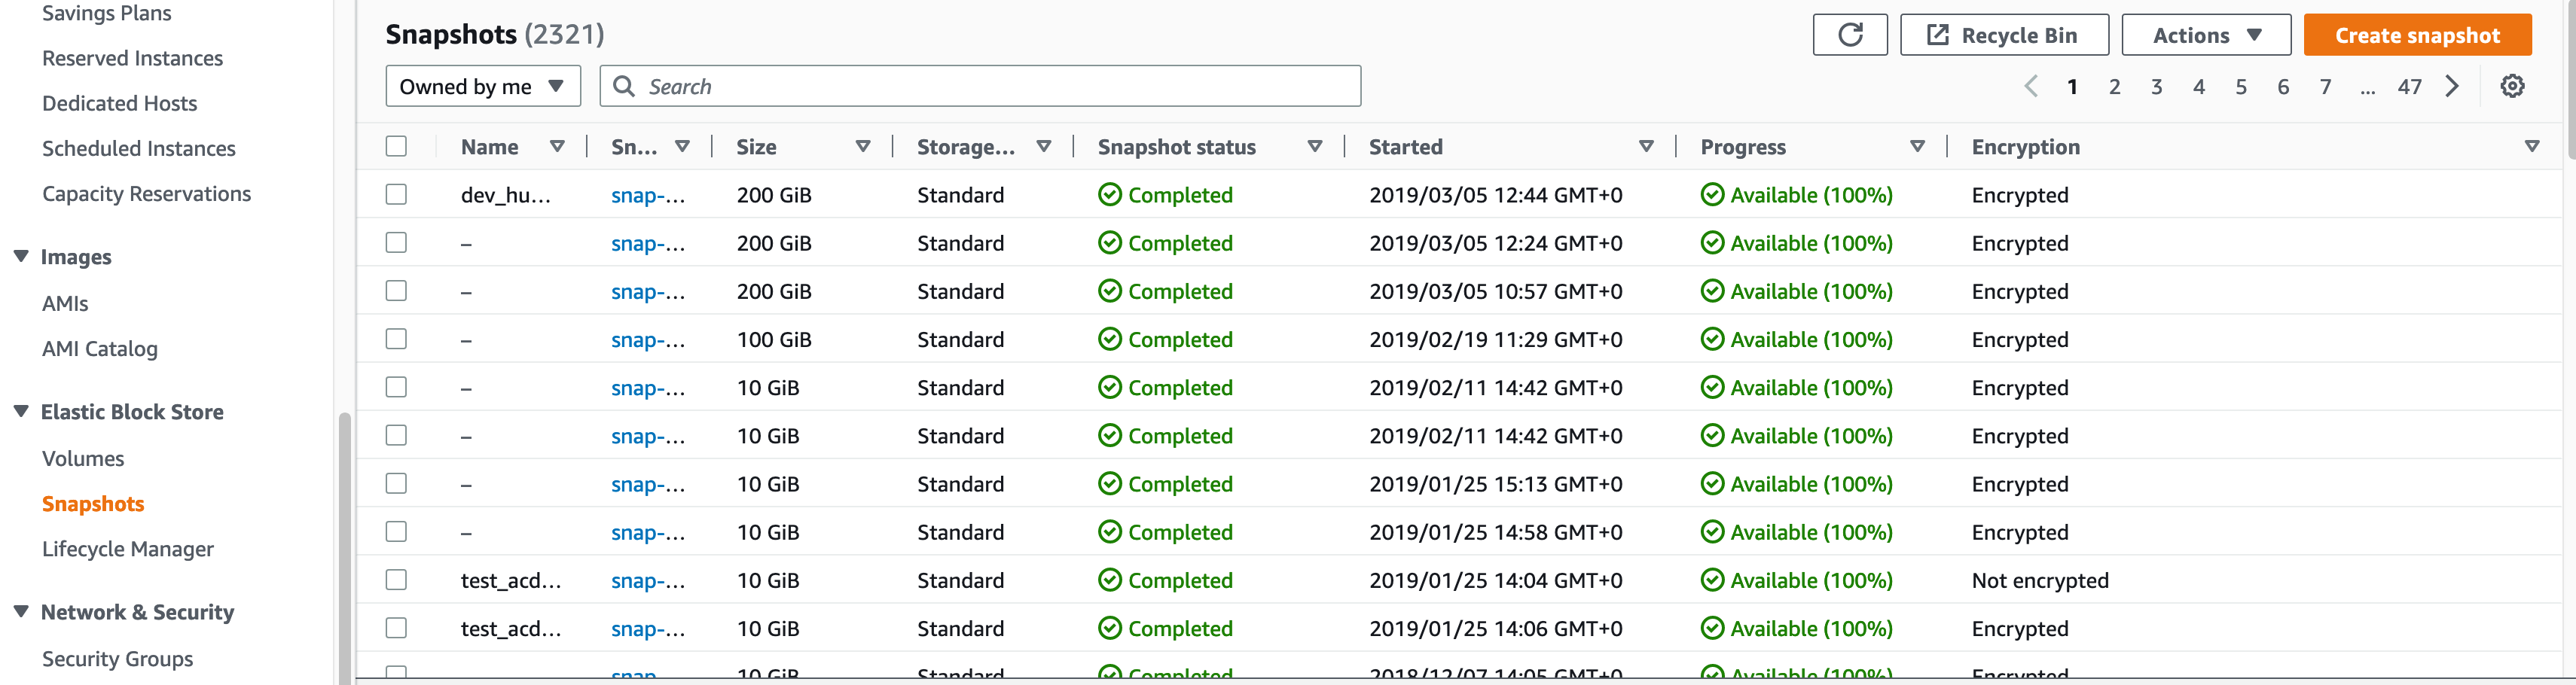
Task: Open table preferences gear icon
Action: [2511, 86]
